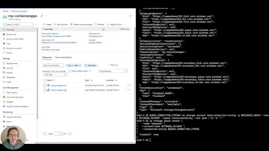Open Visual Studio Enterprise subscription link
The width and height of the screenshot is (269, 151).
click(56, 36)
